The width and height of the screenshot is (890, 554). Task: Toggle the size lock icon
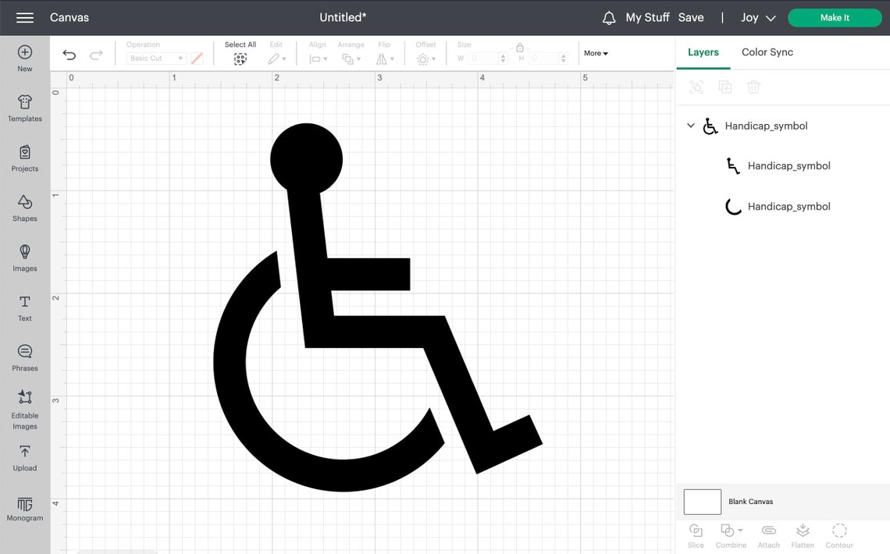(520, 48)
